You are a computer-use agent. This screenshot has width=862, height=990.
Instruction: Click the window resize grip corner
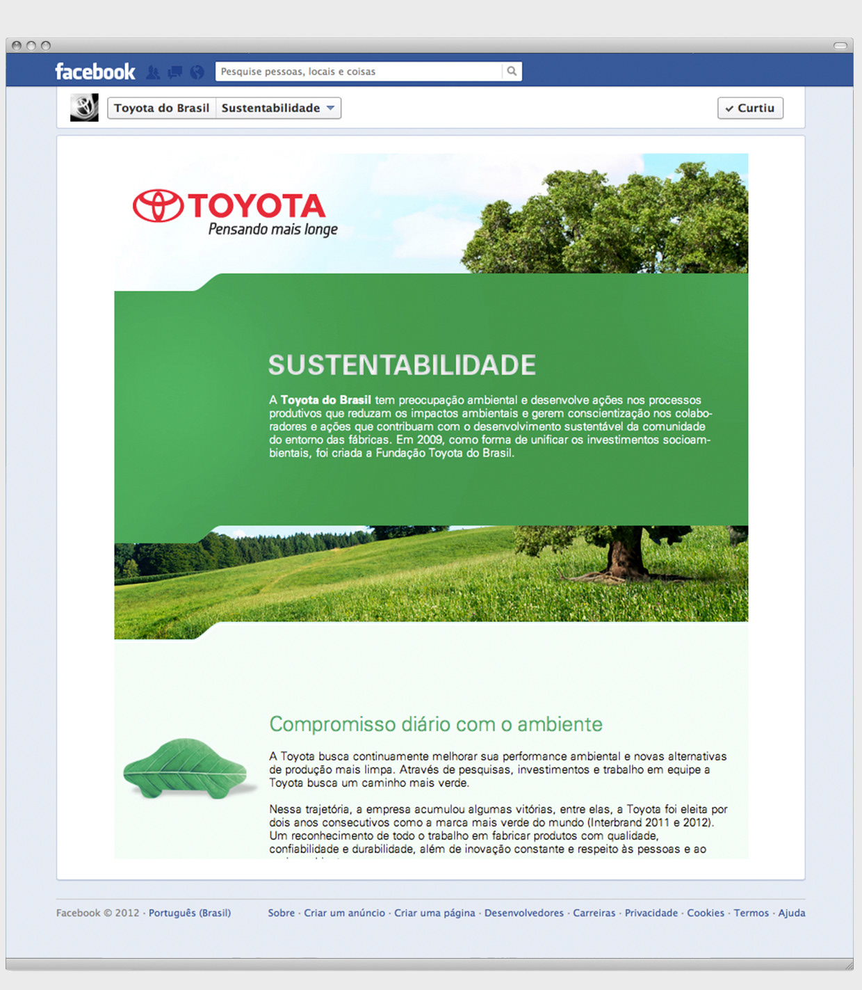coord(848,965)
